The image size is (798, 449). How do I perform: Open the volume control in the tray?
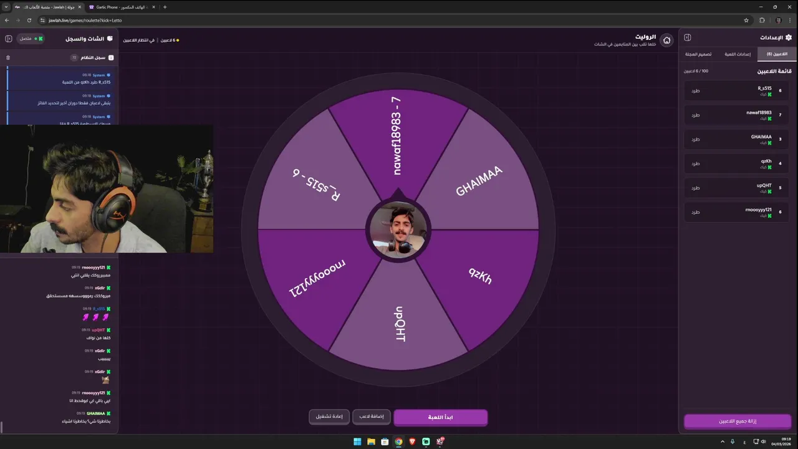[764, 442]
